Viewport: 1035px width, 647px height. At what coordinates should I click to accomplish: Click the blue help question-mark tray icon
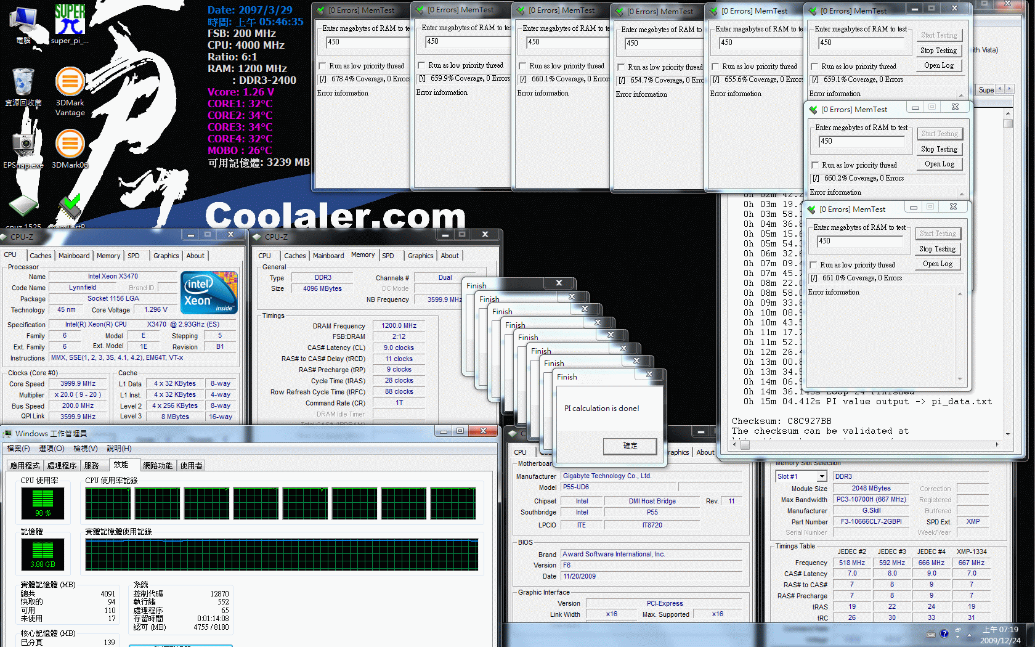pyautogui.click(x=944, y=633)
